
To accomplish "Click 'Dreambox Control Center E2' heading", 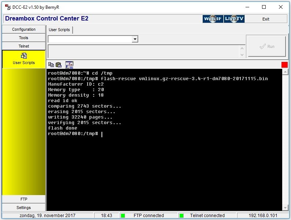I will point(47,19).
